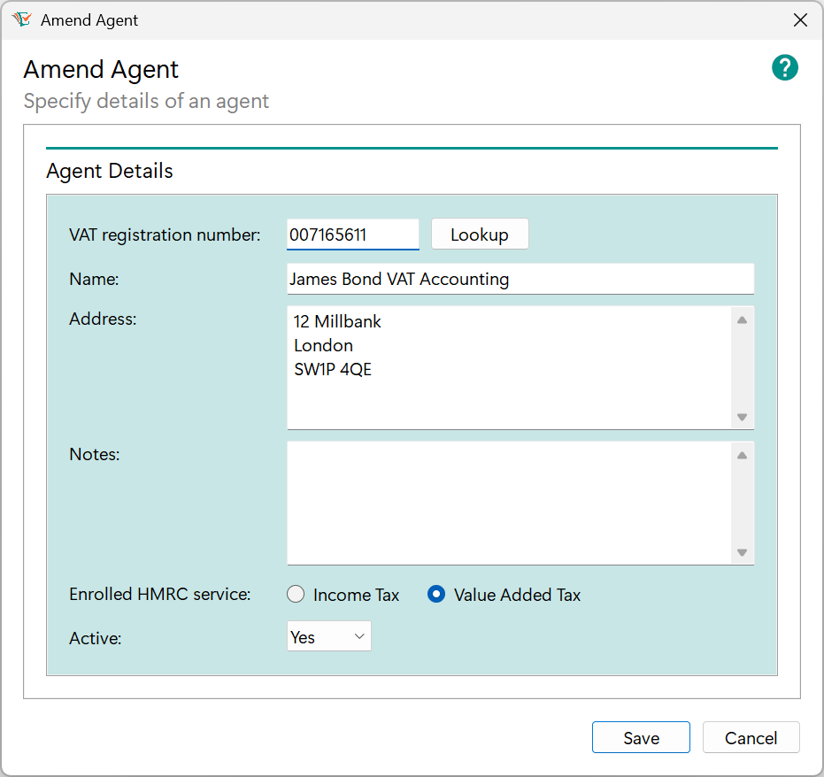The width and height of the screenshot is (824, 777).
Task: Open help via the question mark icon
Action: click(x=785, y=67)
